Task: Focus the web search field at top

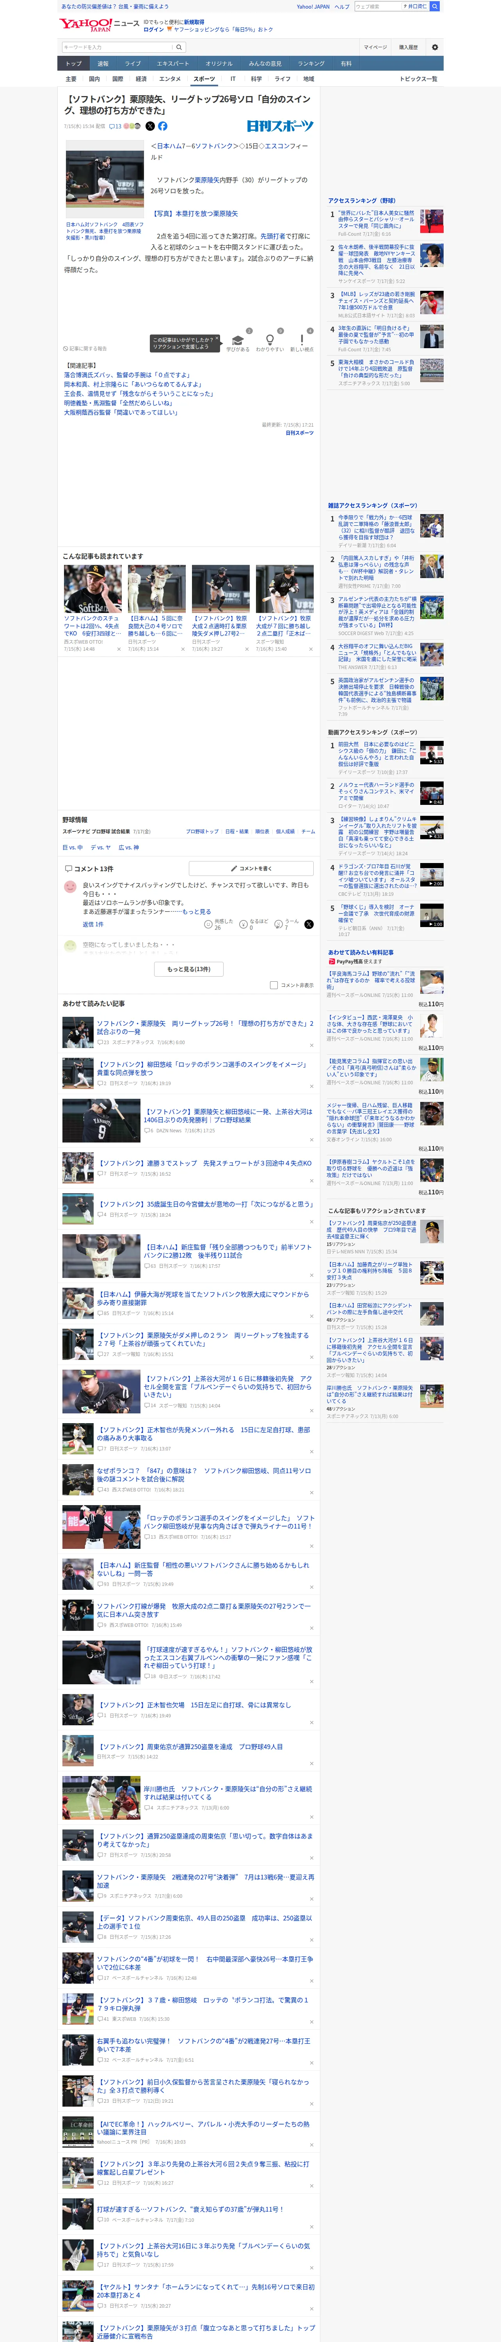Action: pos(377,6)
